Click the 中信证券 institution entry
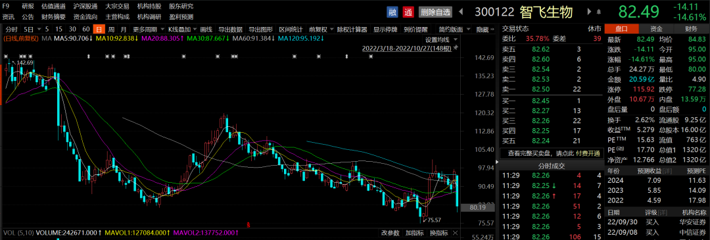This screenshot has height=240, width=710. (692, 232)
